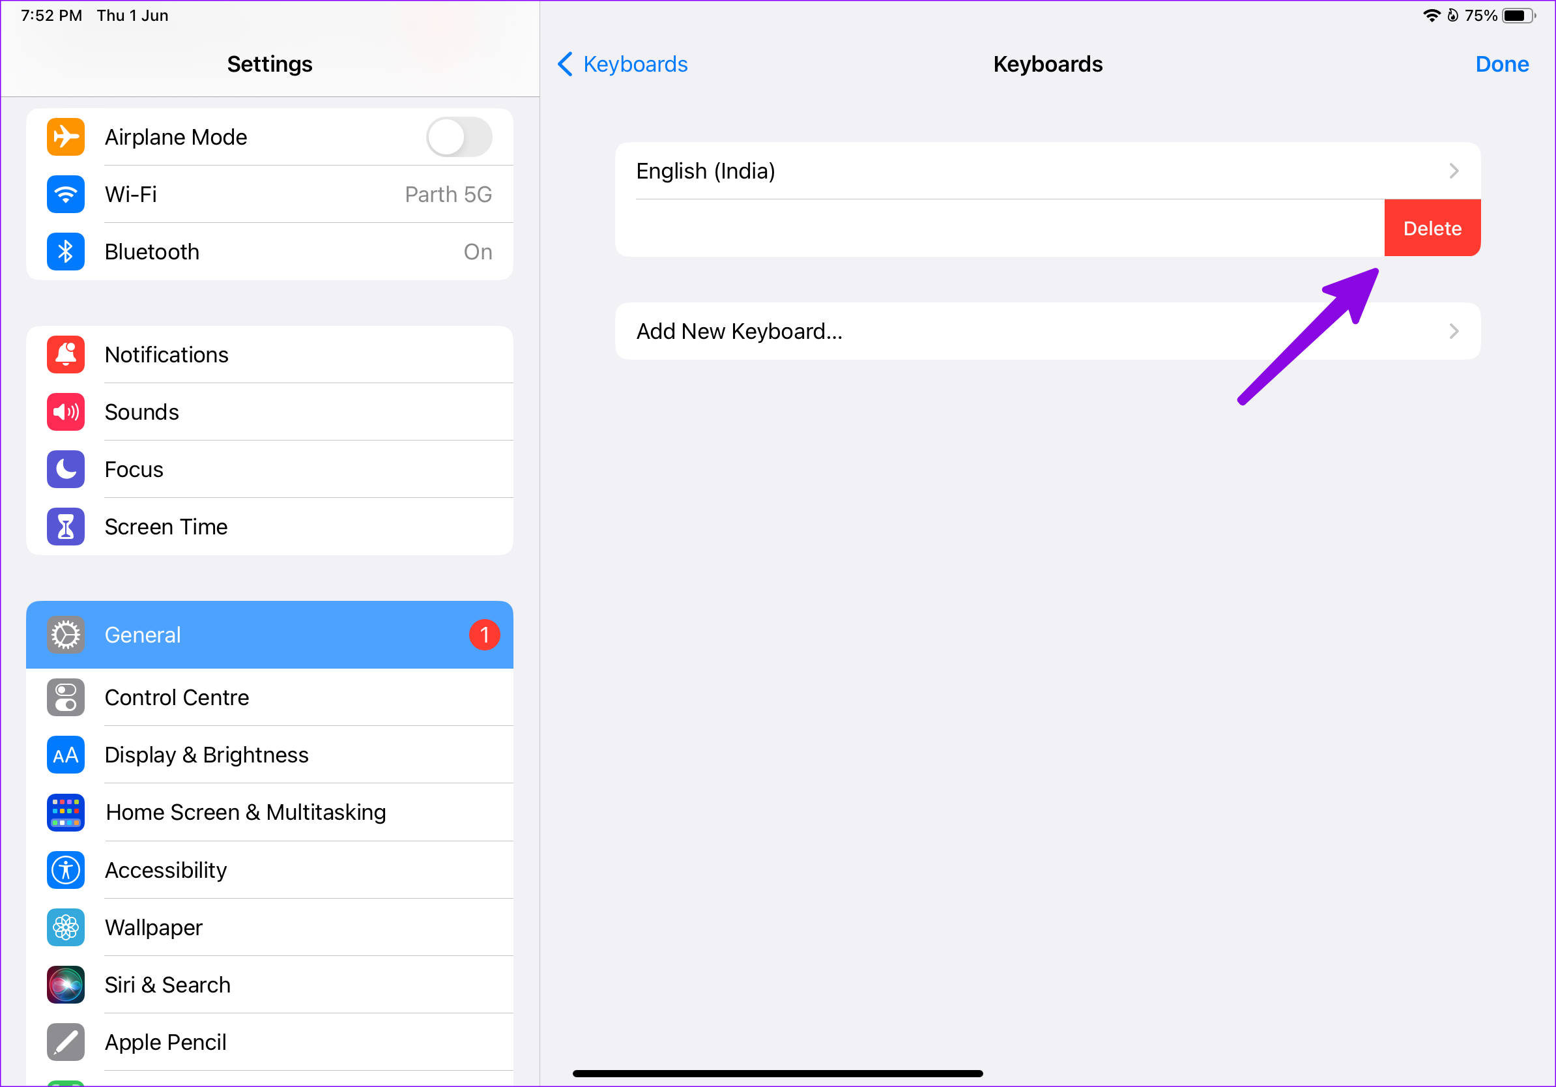
Task: Tap the Sounds speaker icon
Action: pos(66,412)
